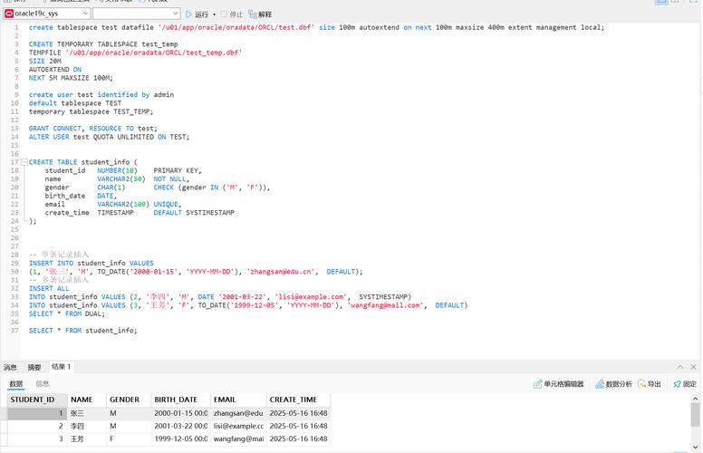Viewport: 703px width, 453px height.
Task: Select the email cell lisi@example.com
Action: coord(237,426)
